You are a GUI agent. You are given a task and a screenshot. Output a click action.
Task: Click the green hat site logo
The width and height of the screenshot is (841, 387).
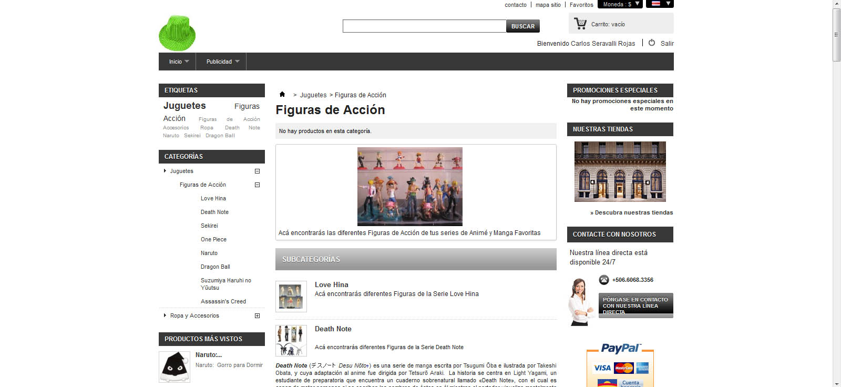click(177, 33)
